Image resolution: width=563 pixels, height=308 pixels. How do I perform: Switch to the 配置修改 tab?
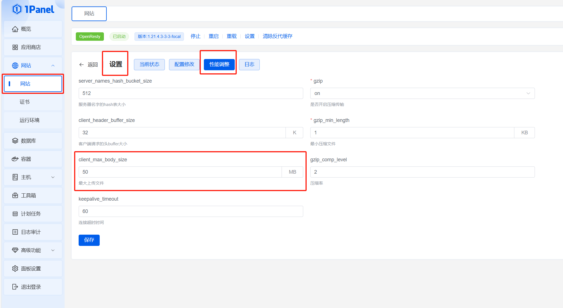184,65
